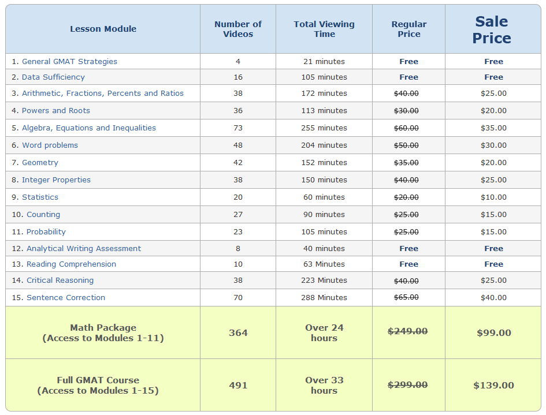Click the 491 videos total cell

(238, 386)
